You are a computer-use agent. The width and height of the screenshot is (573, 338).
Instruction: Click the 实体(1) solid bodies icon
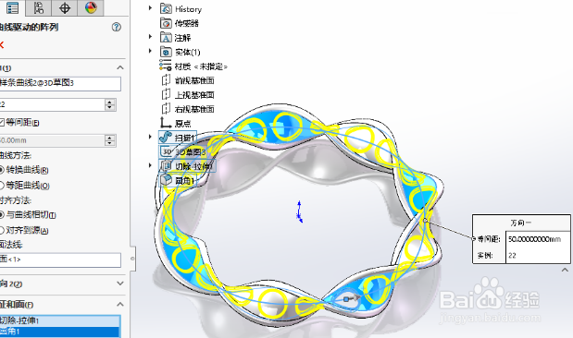[166, 52]
